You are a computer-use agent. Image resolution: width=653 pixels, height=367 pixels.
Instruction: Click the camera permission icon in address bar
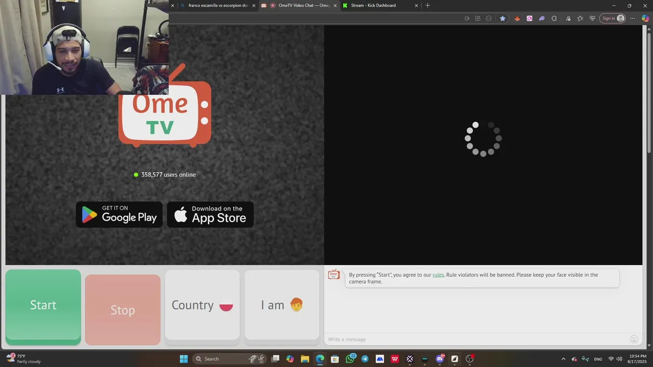click(467, 18)
